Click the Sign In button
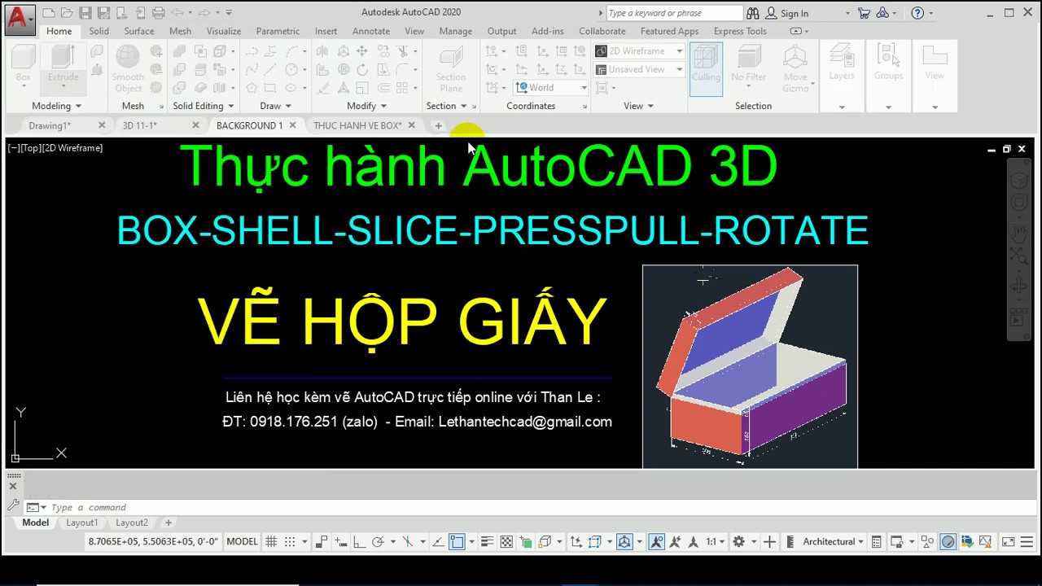1042x586 pixels. point(787,13)
